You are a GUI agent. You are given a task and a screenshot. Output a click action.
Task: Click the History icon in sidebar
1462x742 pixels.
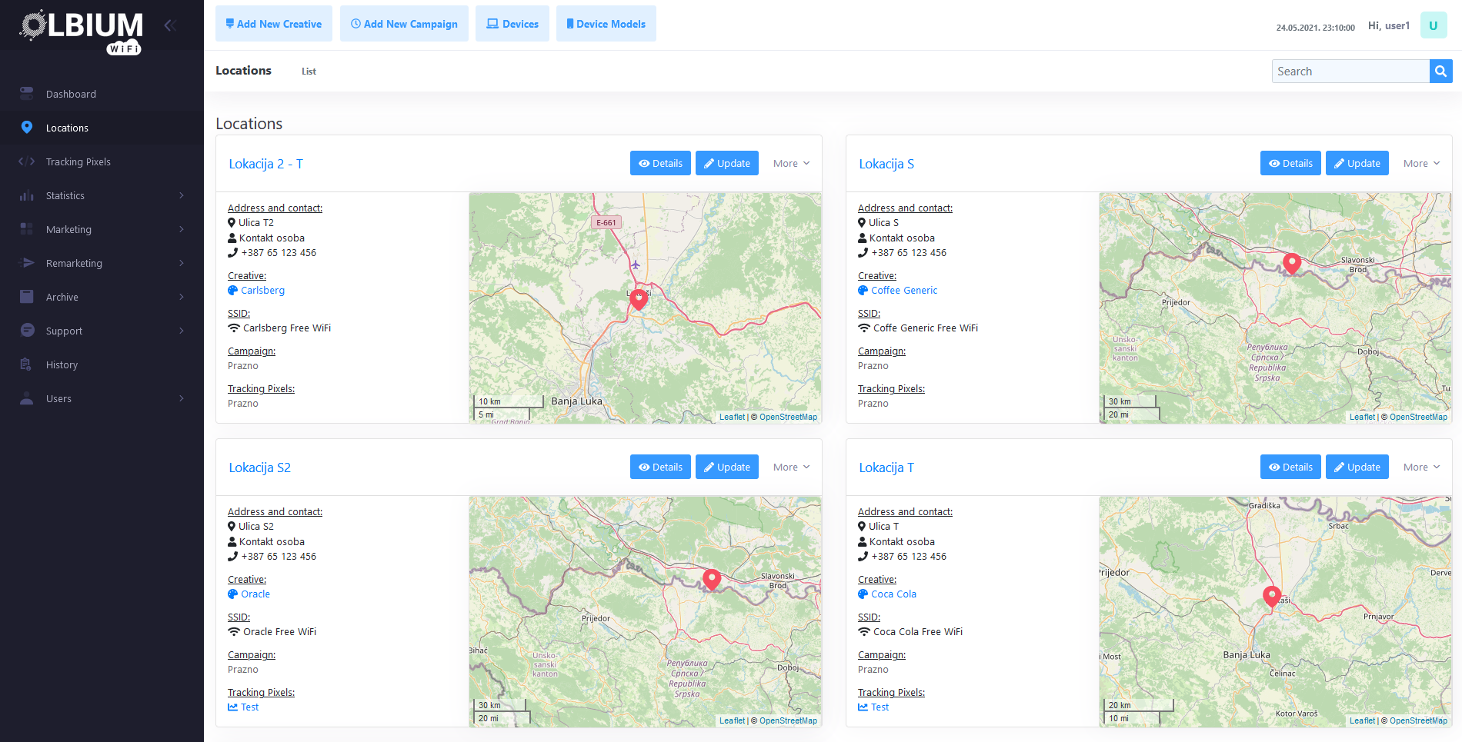[27, 364]
